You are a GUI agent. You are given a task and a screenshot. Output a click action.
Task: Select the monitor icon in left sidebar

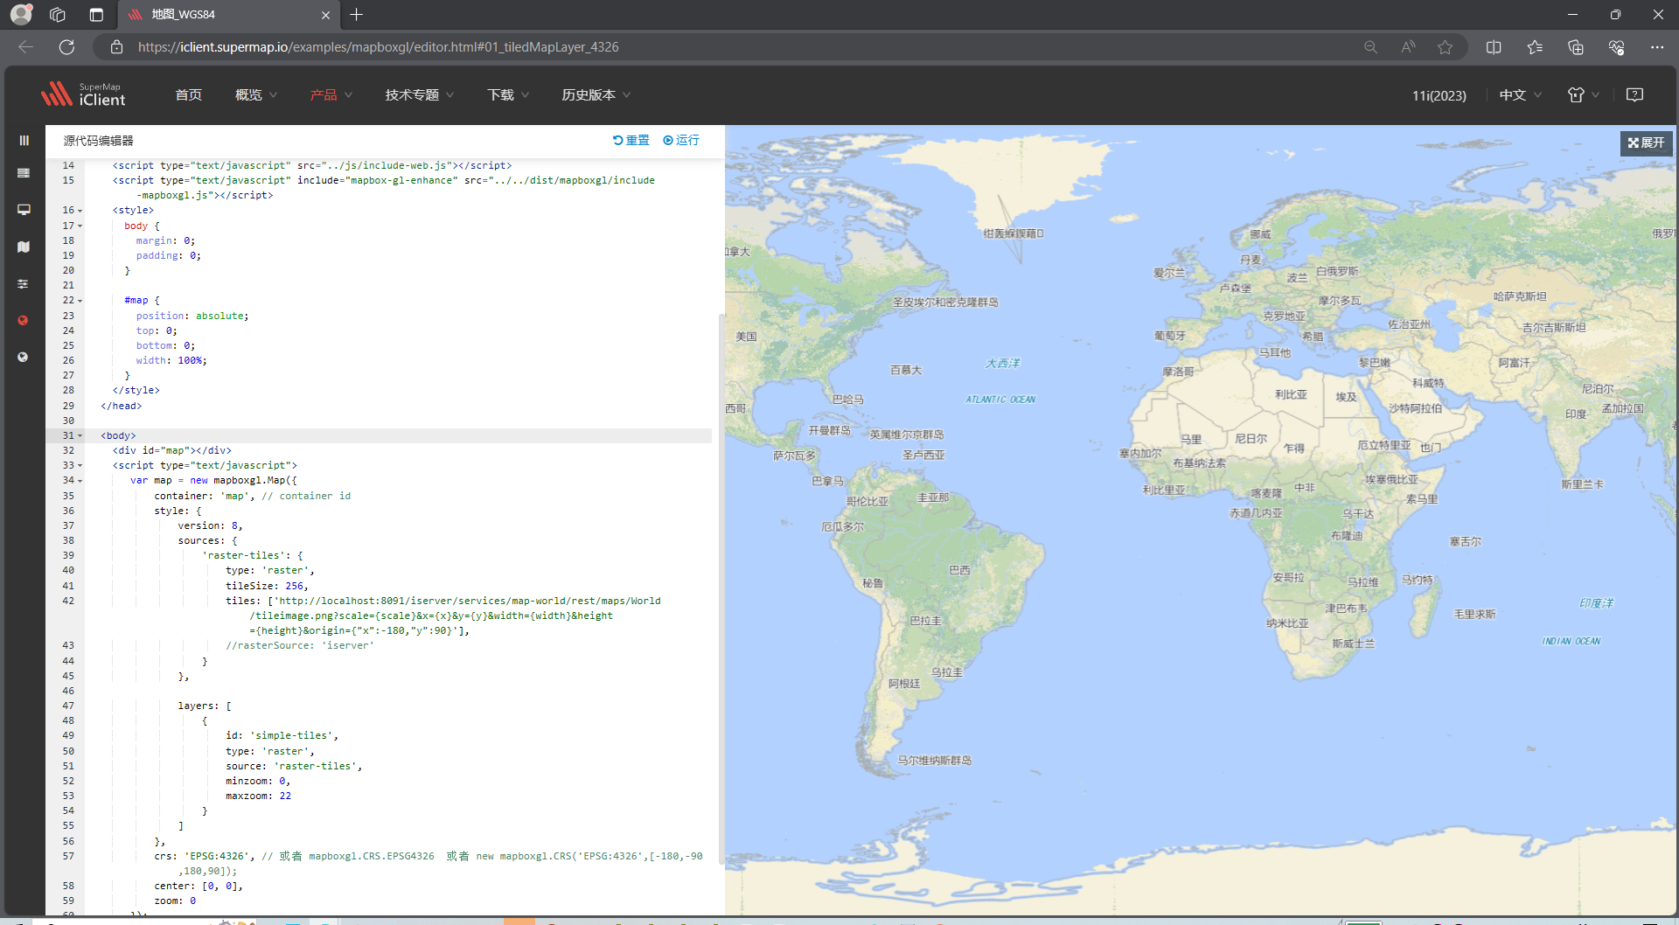pyautogui.click(x=24, y=210)
